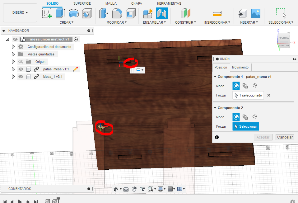Viewport: 298px width, 203px height.
Task: Click the Create Sketch icon
Action: (47, 13)
